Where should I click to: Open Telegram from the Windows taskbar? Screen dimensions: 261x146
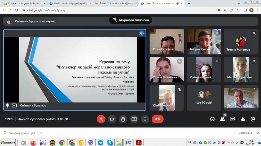coord(100,143)
